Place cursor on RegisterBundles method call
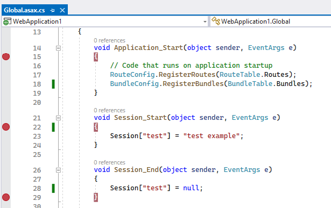331x208 pixels. (x=193, y=84)
